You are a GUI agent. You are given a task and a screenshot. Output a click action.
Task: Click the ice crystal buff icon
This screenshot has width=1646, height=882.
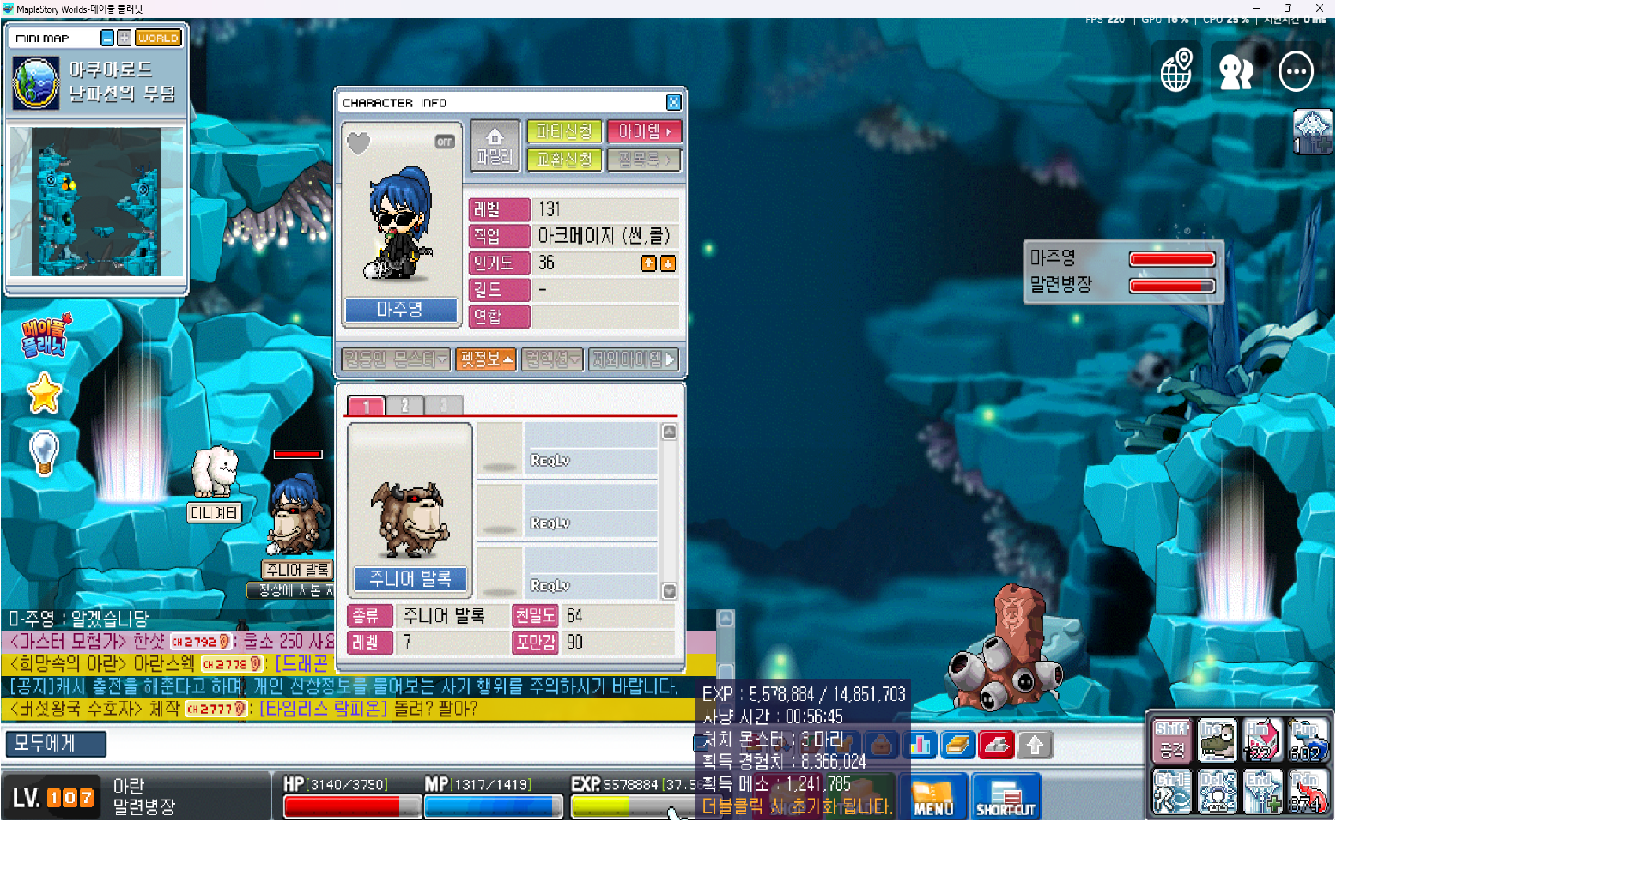[x=1313, y=131]
